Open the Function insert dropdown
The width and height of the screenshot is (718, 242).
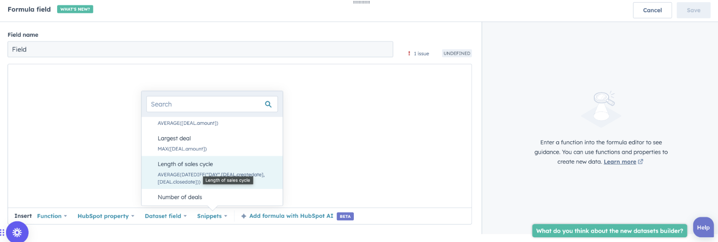(x=52, y=216)
